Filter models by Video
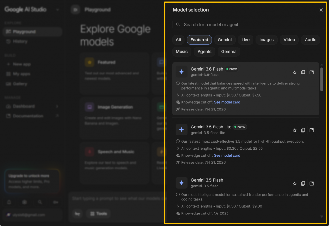Screen dimensions: 329x226 pos(289,40)
